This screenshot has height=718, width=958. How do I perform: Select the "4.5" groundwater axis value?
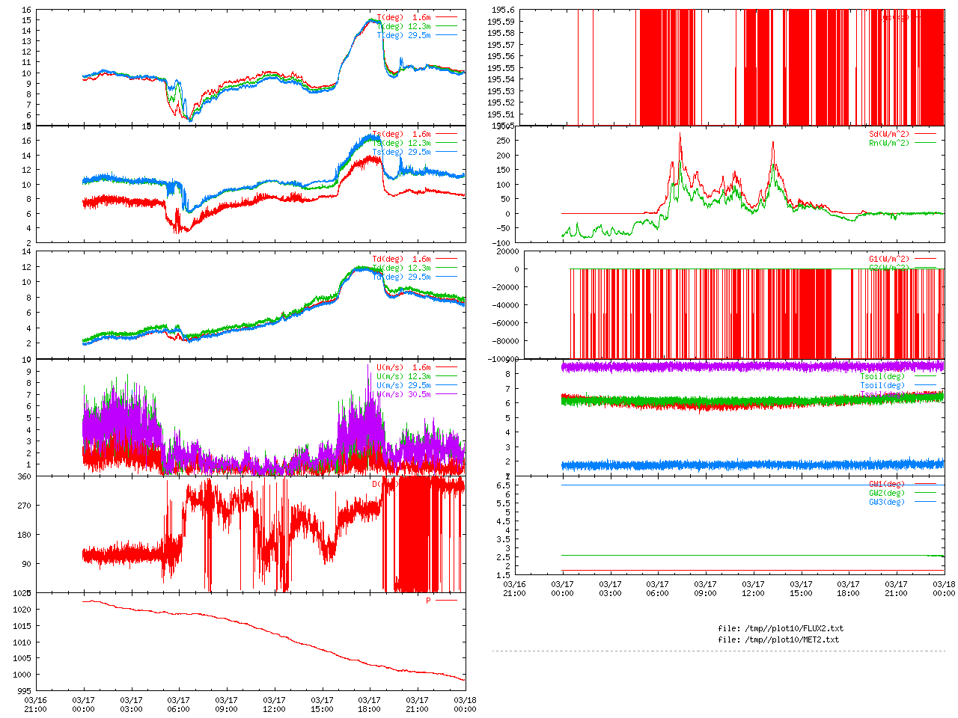[x=504, y=522]
